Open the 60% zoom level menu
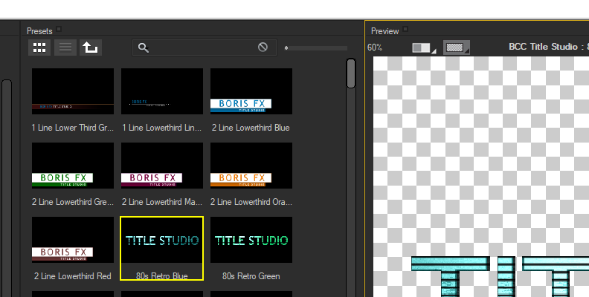589x297 pixels. pos(375,48)
